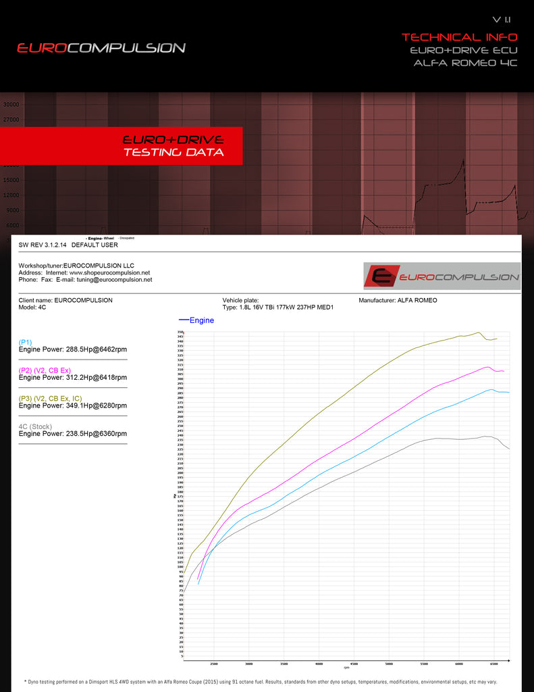
Task: Click the red E emblem on dyno sheet
Action: point(383,276)
